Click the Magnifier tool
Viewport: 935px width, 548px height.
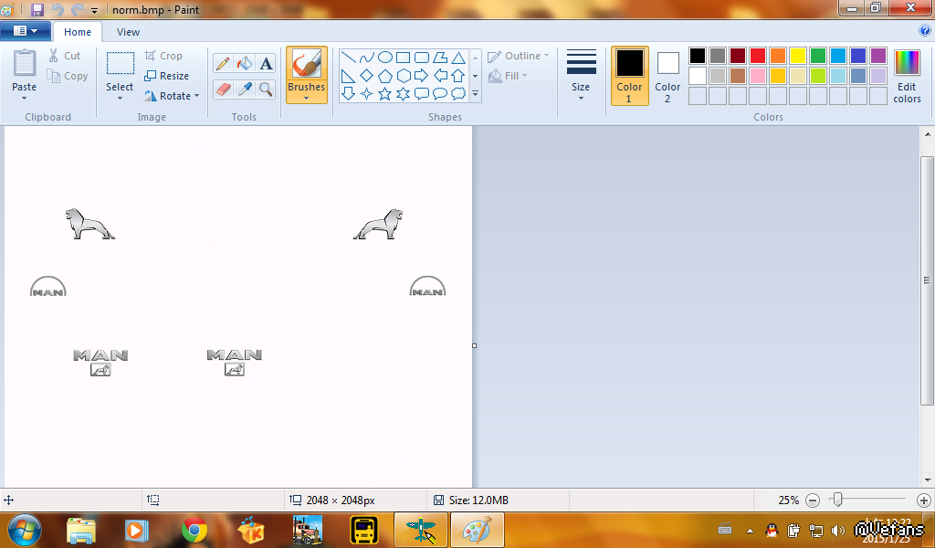[266, 89]
